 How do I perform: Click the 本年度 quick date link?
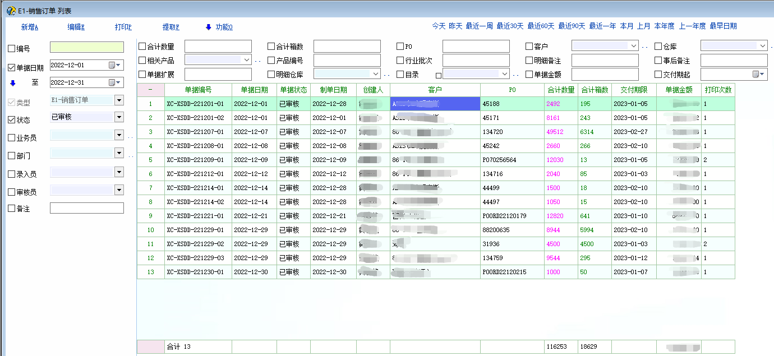click(x=664, y=26)
